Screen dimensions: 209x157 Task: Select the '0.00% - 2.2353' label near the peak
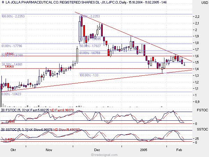[x=90, y=16]
